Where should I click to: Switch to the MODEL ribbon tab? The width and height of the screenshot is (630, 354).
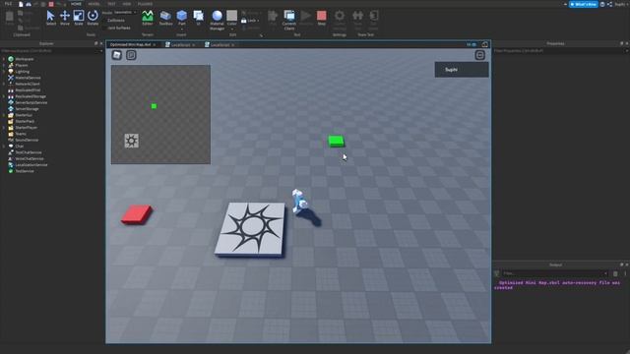94,4
